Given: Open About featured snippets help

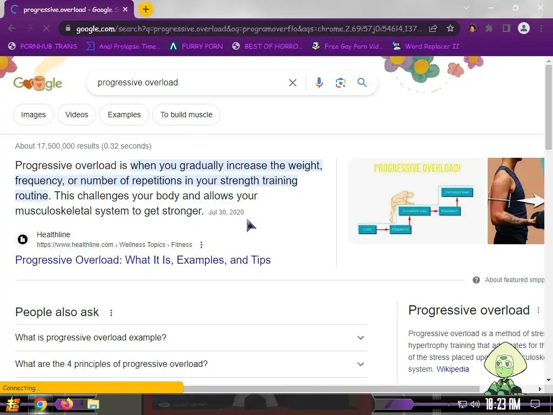Looking at the screenshot, I should click(509, 280).
